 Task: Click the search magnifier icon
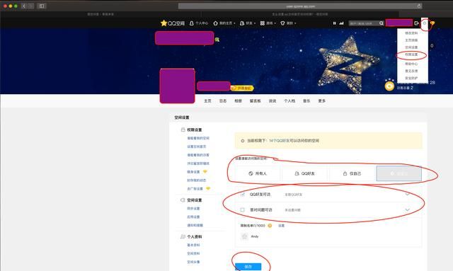point(382,23)
